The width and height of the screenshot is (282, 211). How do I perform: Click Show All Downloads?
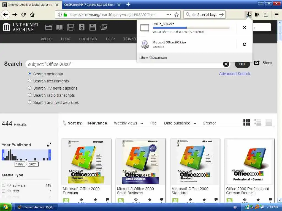click(154, 58)
